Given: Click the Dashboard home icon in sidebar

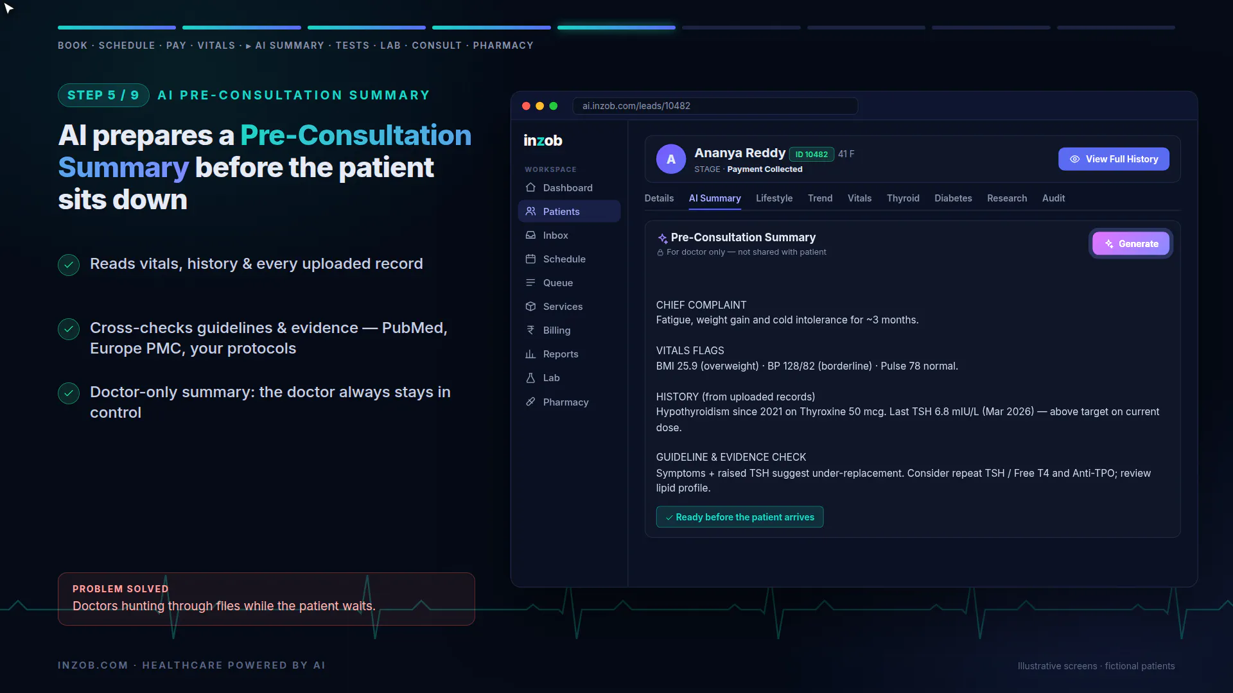Looking at the screenshot, I should click(x=530, y=187).
